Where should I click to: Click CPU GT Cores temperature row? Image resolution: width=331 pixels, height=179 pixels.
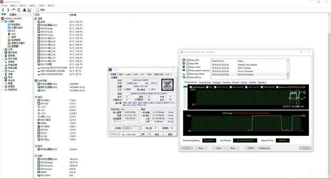[x=60, y=35]
